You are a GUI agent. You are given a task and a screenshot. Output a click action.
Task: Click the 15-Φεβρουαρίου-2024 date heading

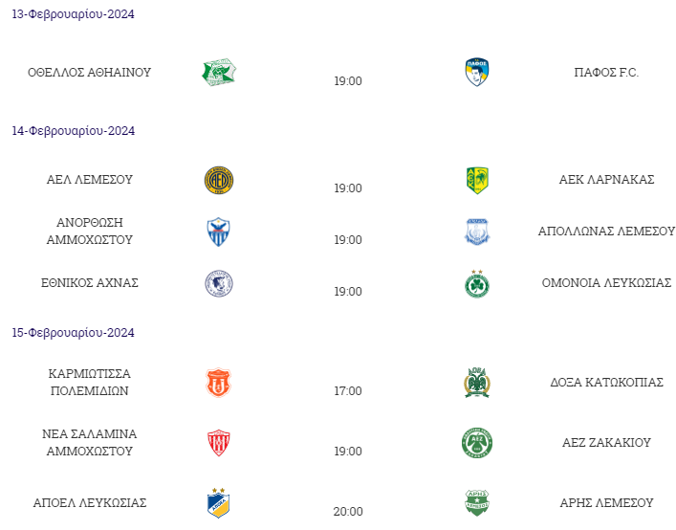(x=74, y=333)
